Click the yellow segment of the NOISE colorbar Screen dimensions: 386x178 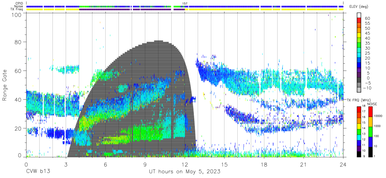370,122
